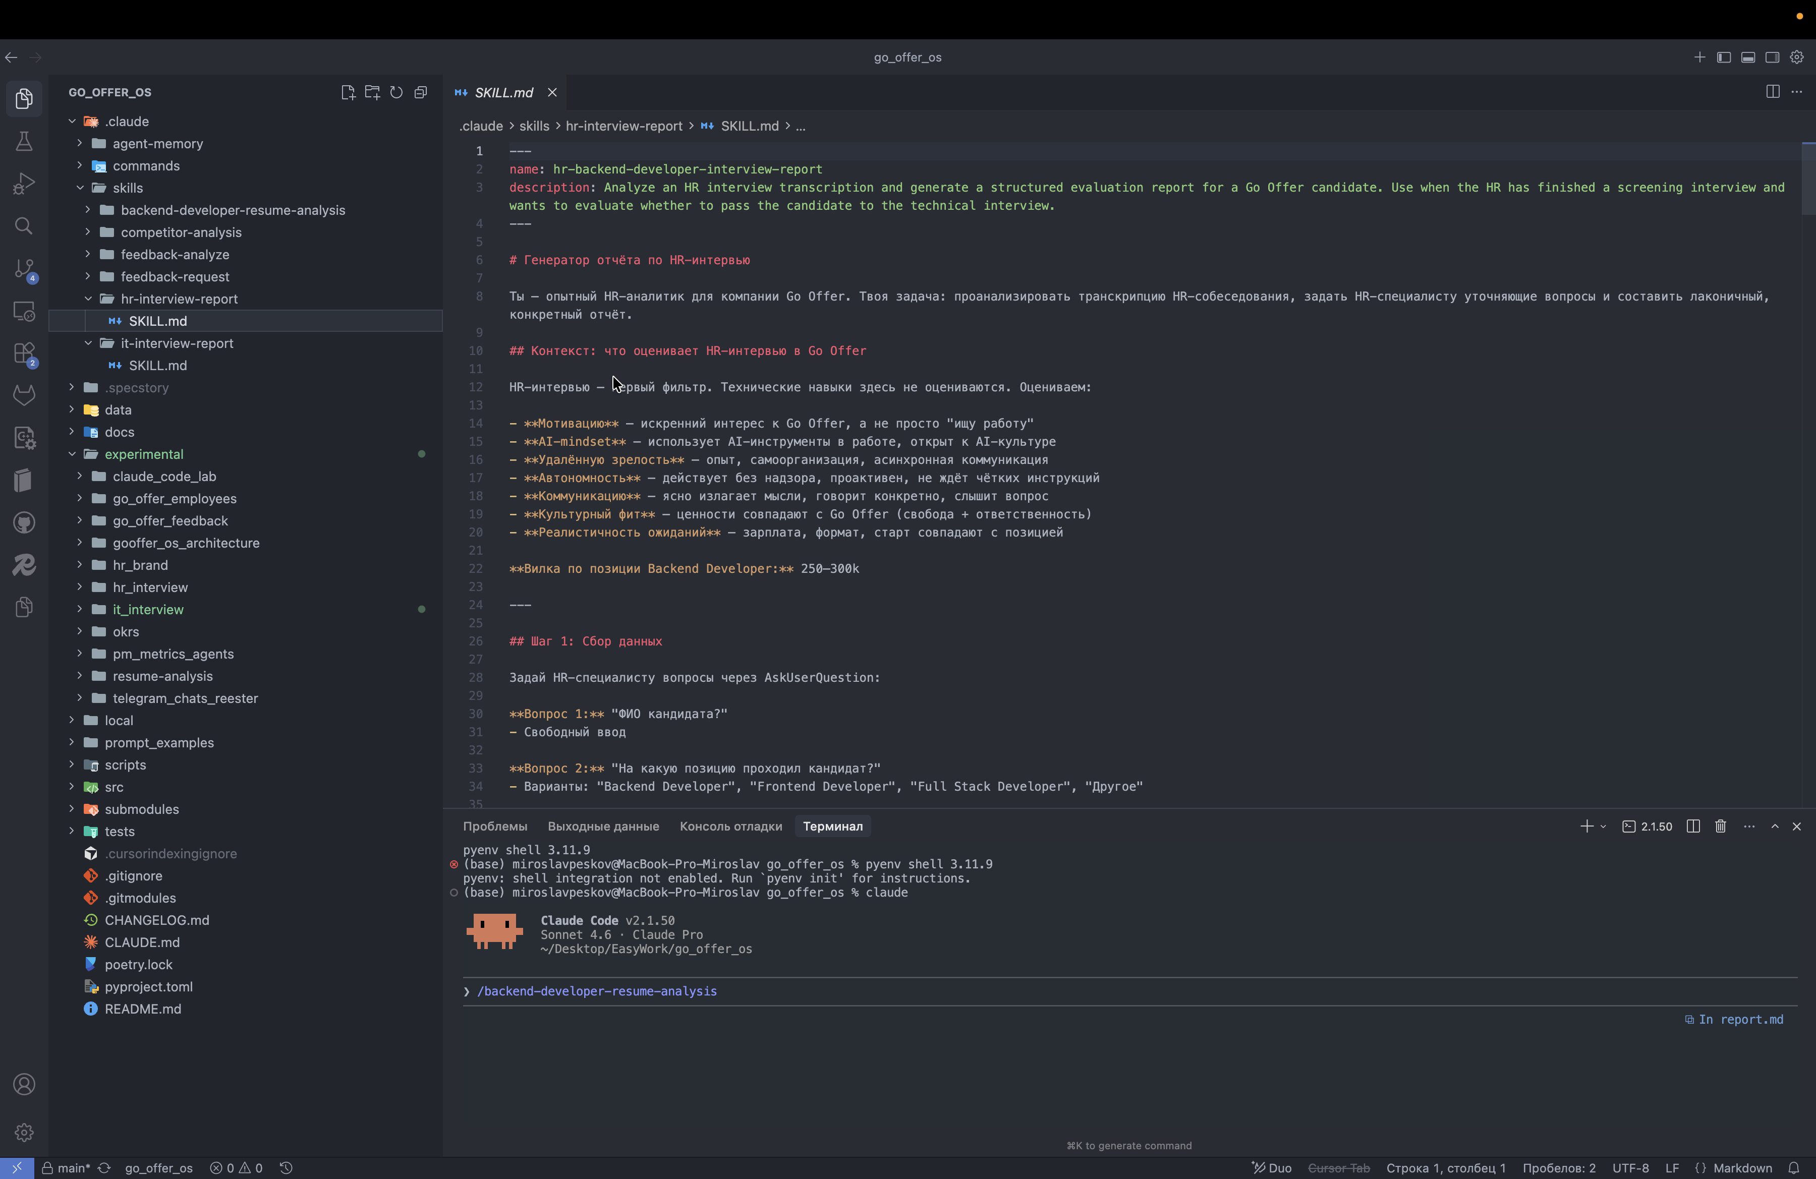1816x1179 pixels.
Task: Refresh the explorer file tree
Action: coord(396,92)
